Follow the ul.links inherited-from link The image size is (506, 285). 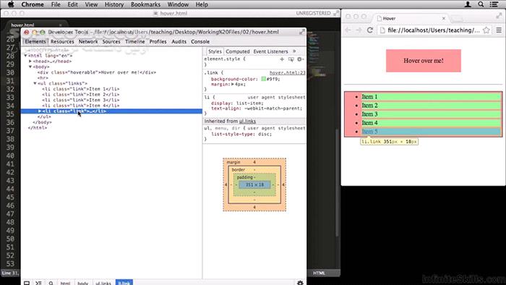click(247, 122)
